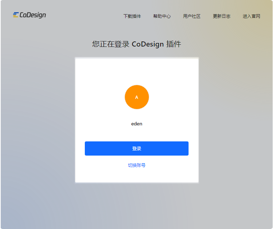
Task: Click the blue 登录 login button
Action: [x=136, y=149]
